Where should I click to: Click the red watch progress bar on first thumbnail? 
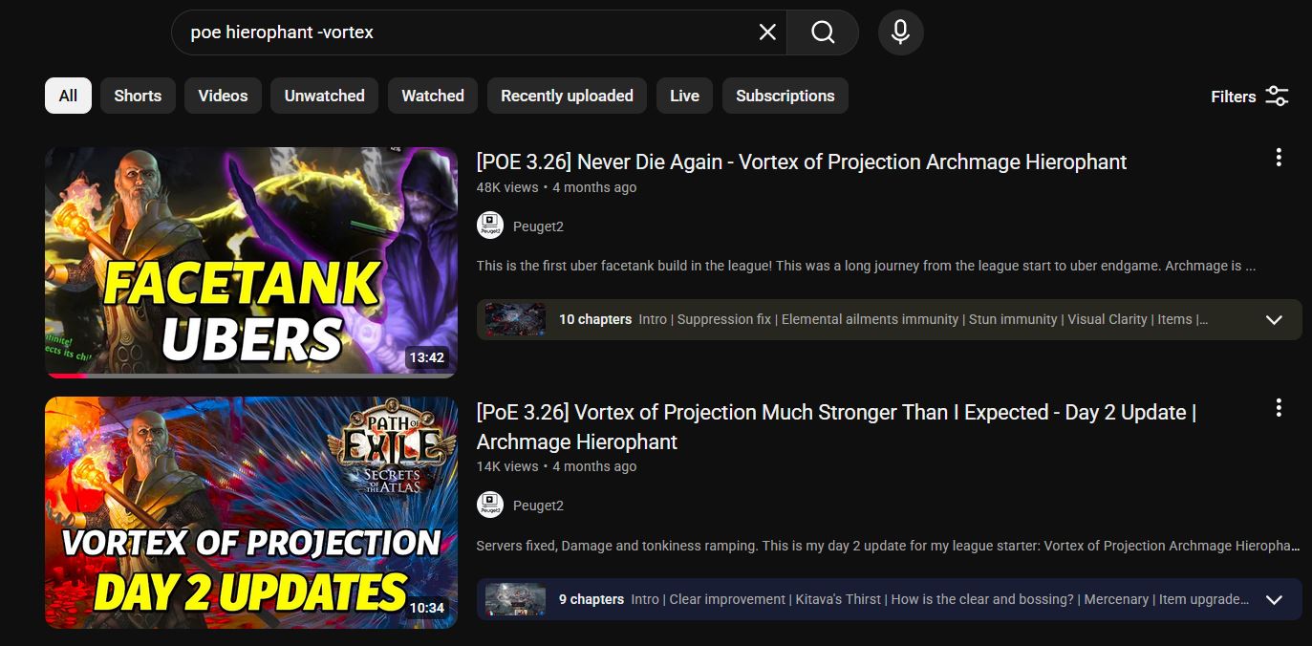[67, 376]
